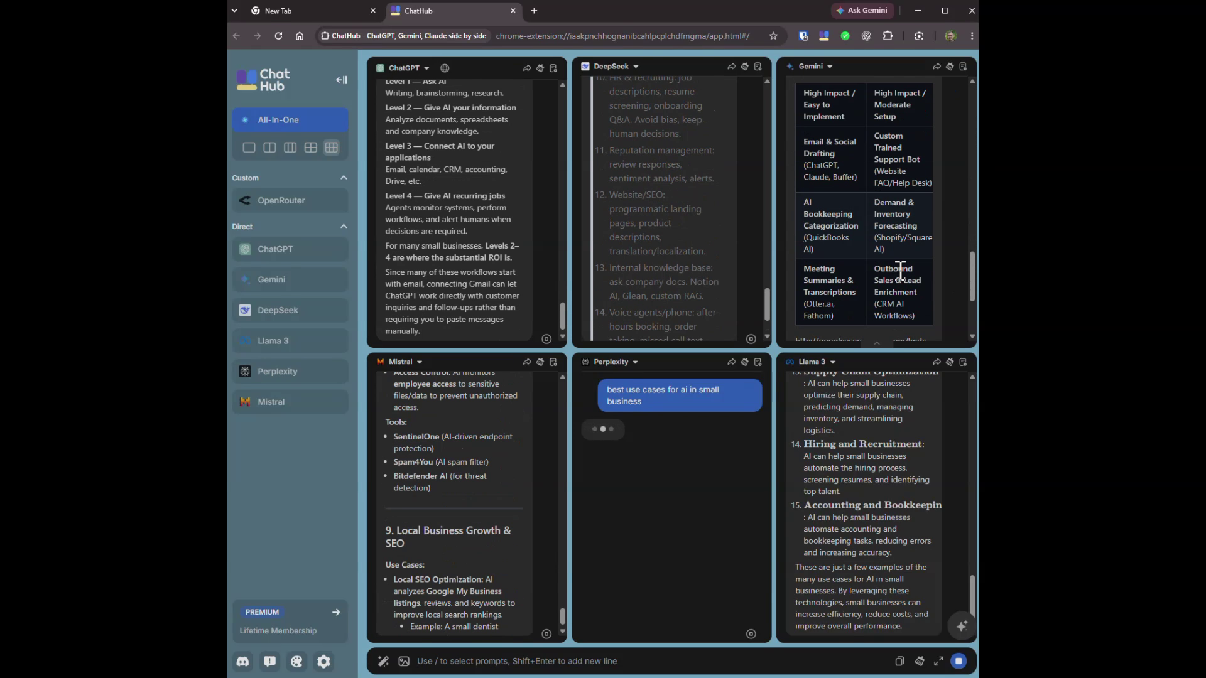Click the ChatGPT panel scrollbar thumb

562,316
